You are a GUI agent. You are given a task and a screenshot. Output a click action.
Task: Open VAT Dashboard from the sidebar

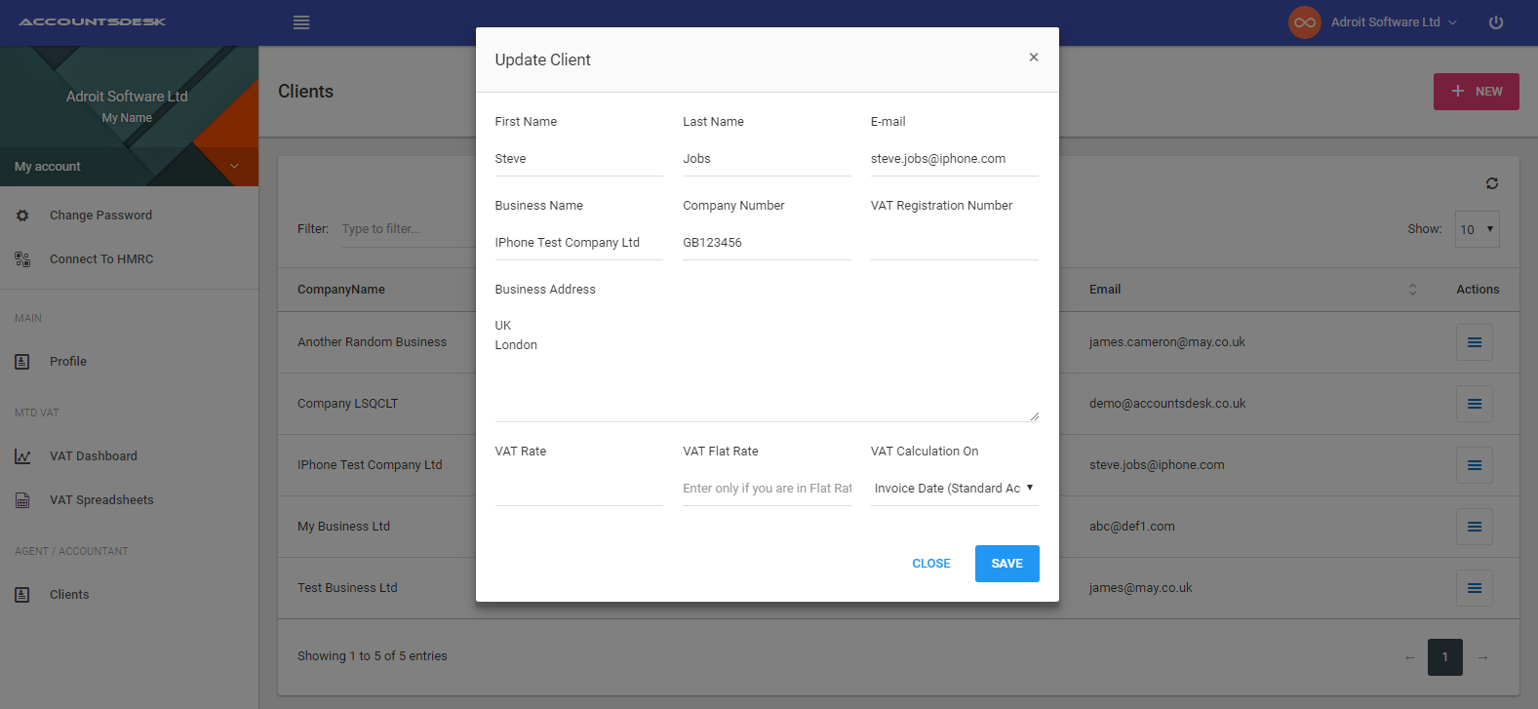coord(93,456)
